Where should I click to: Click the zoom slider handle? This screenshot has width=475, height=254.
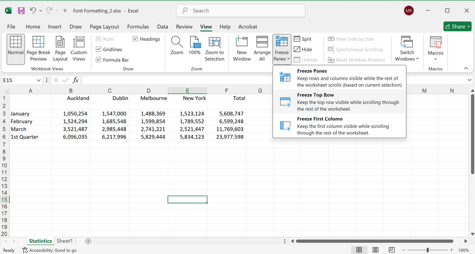427,250
